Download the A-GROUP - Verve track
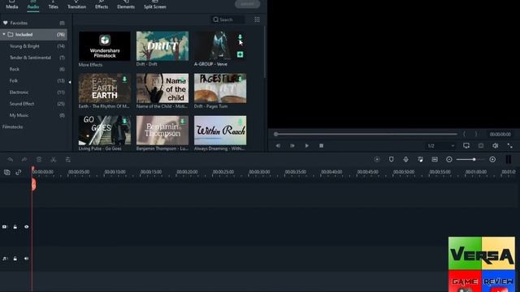This screenshot has height=292, width=520. pos(240,37)
